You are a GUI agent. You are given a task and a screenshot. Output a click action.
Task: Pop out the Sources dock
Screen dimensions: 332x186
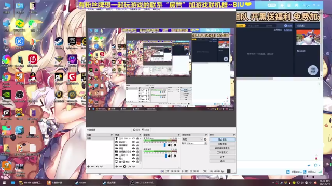[140, 135]
